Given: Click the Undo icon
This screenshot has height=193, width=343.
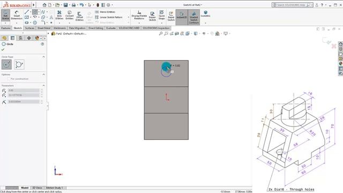Looking at the screenshot, I should pyautogui.click(x=81, y=5).
